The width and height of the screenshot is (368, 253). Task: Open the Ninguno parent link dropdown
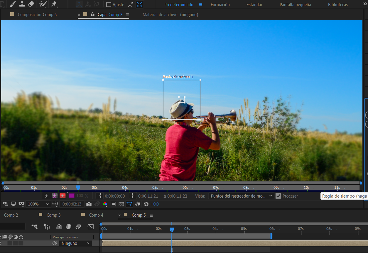click(x=76, y=243)
